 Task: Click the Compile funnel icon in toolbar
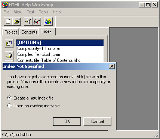(x=28, y=21)
